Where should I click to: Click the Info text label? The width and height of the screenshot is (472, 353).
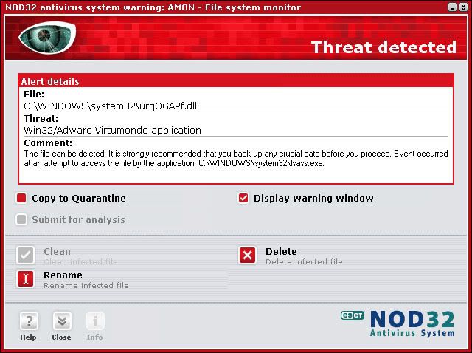tap(94, 337)
